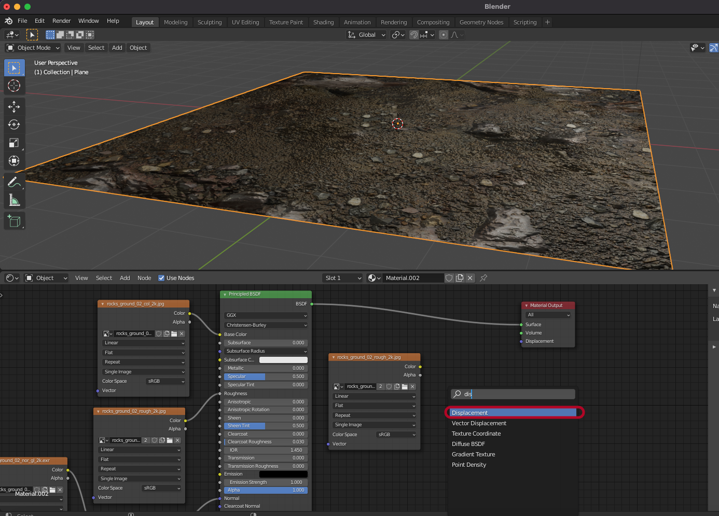Toggle the Use Nodes checkbox

[161, 278]
